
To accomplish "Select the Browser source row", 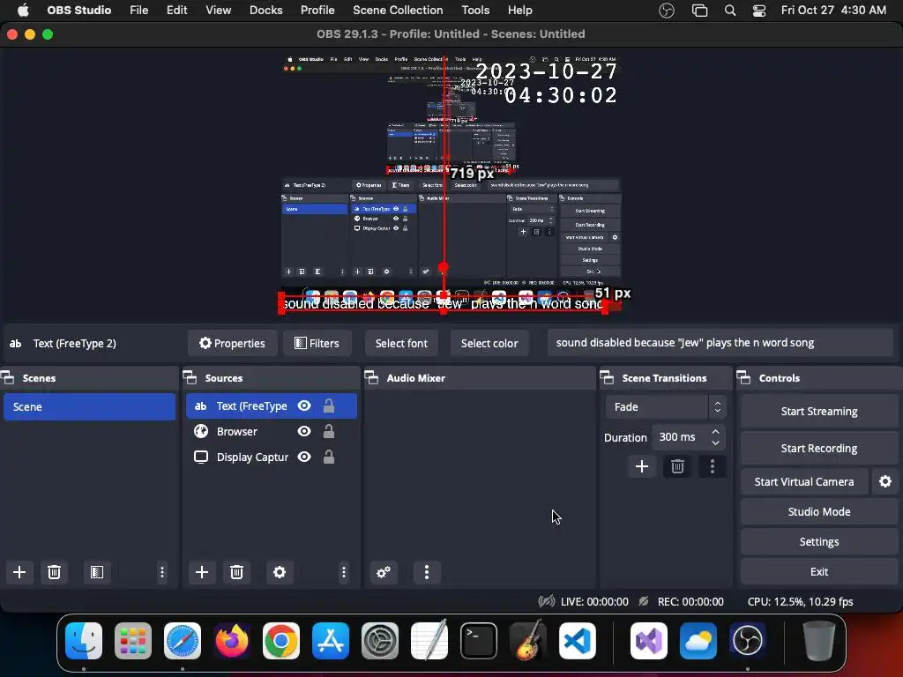I will point(272,431).
